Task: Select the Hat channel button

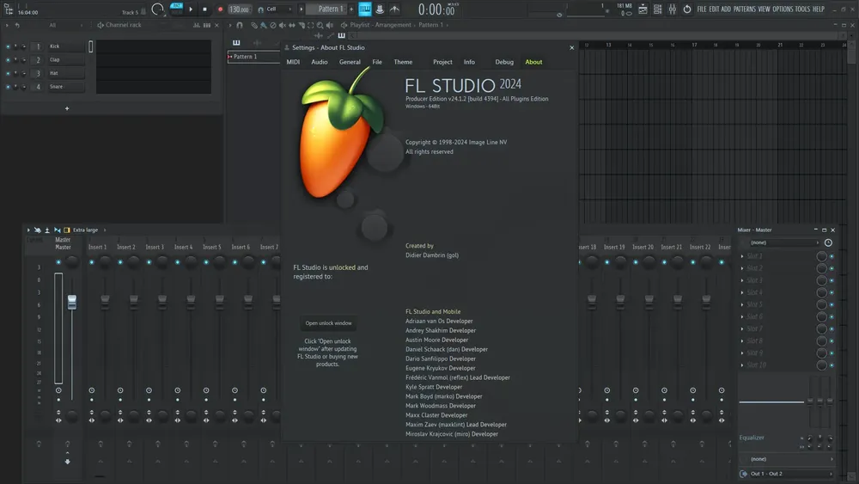Action: click(66, 73)
